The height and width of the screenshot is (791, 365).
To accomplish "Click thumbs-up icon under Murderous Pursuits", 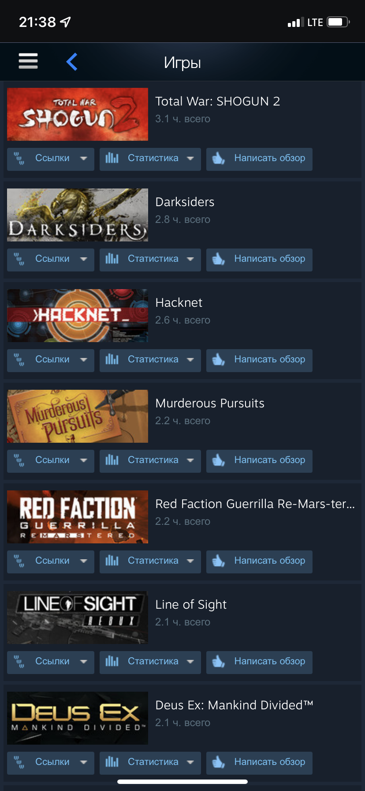I will (x=219, y=460).
